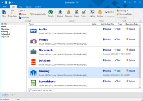Delete the selected job
Screen dimensions: 143x101
[22, 14]
